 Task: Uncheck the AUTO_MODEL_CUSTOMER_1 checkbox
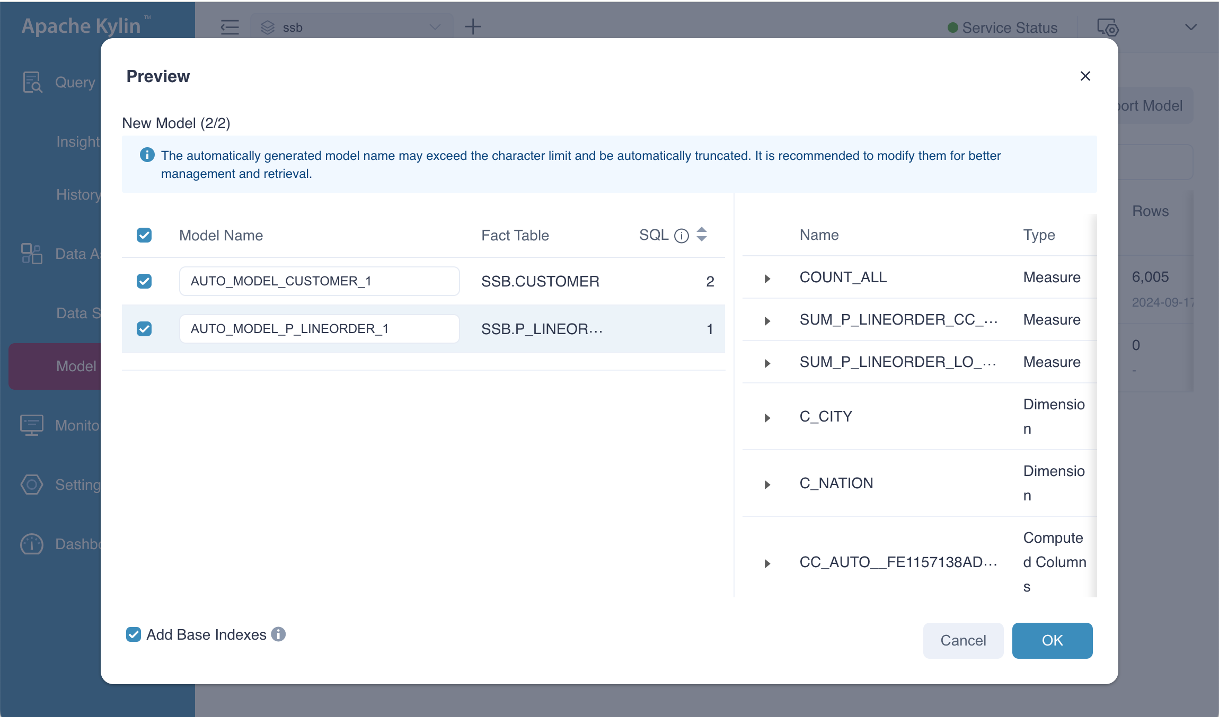pyautogui.click(x=144, y=281)
